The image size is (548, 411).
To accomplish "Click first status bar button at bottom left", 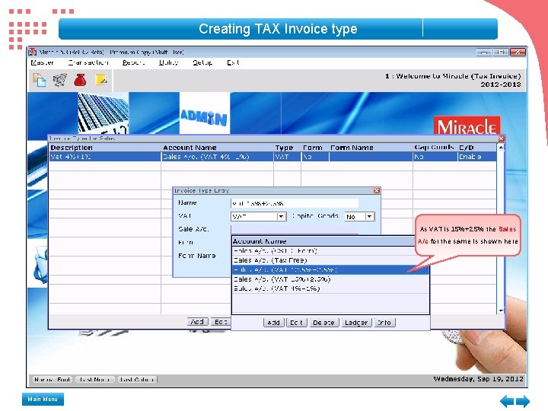I will click(x=53, y=379).
